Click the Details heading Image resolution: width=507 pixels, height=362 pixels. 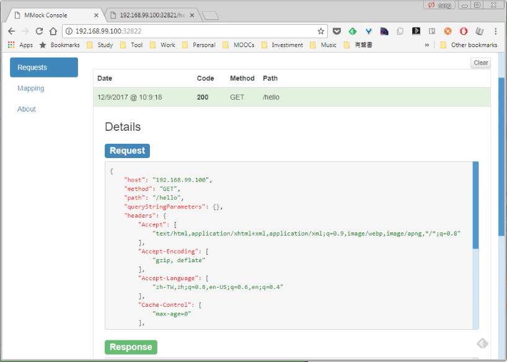[123, 127]
